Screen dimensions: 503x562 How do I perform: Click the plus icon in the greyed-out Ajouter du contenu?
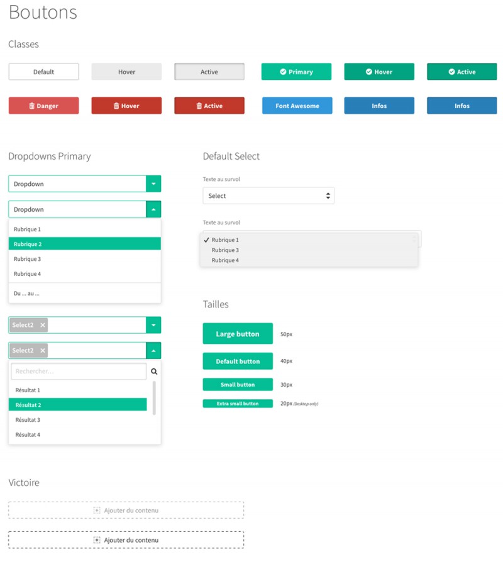tap(97, 510)
